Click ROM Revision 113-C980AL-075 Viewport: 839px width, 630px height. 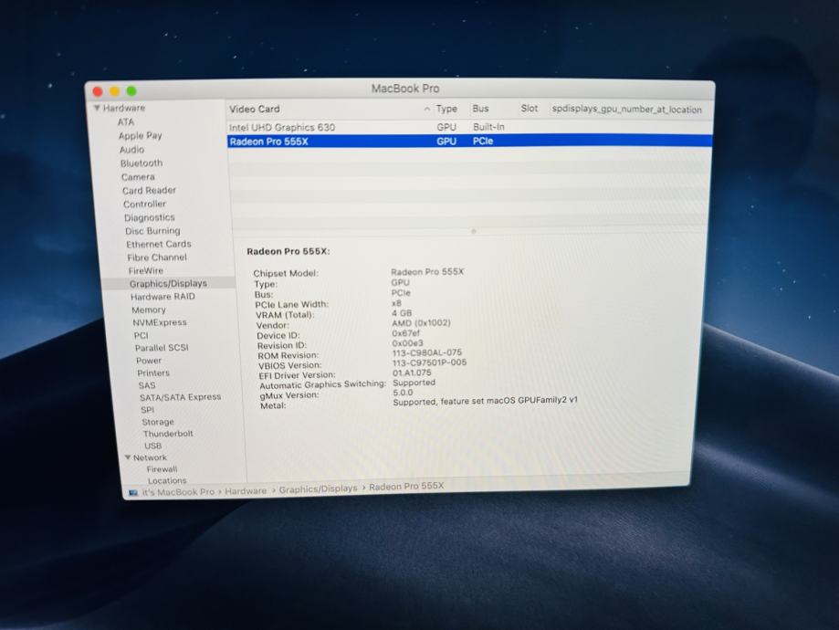(427, 352)
